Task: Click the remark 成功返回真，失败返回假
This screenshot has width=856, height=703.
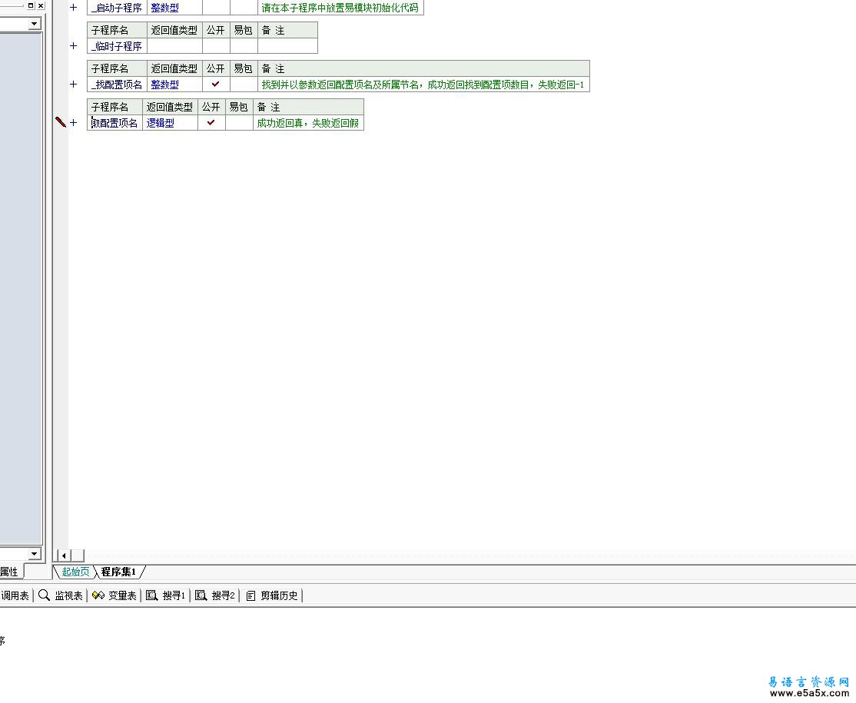Action: click(x=308, y=123)
